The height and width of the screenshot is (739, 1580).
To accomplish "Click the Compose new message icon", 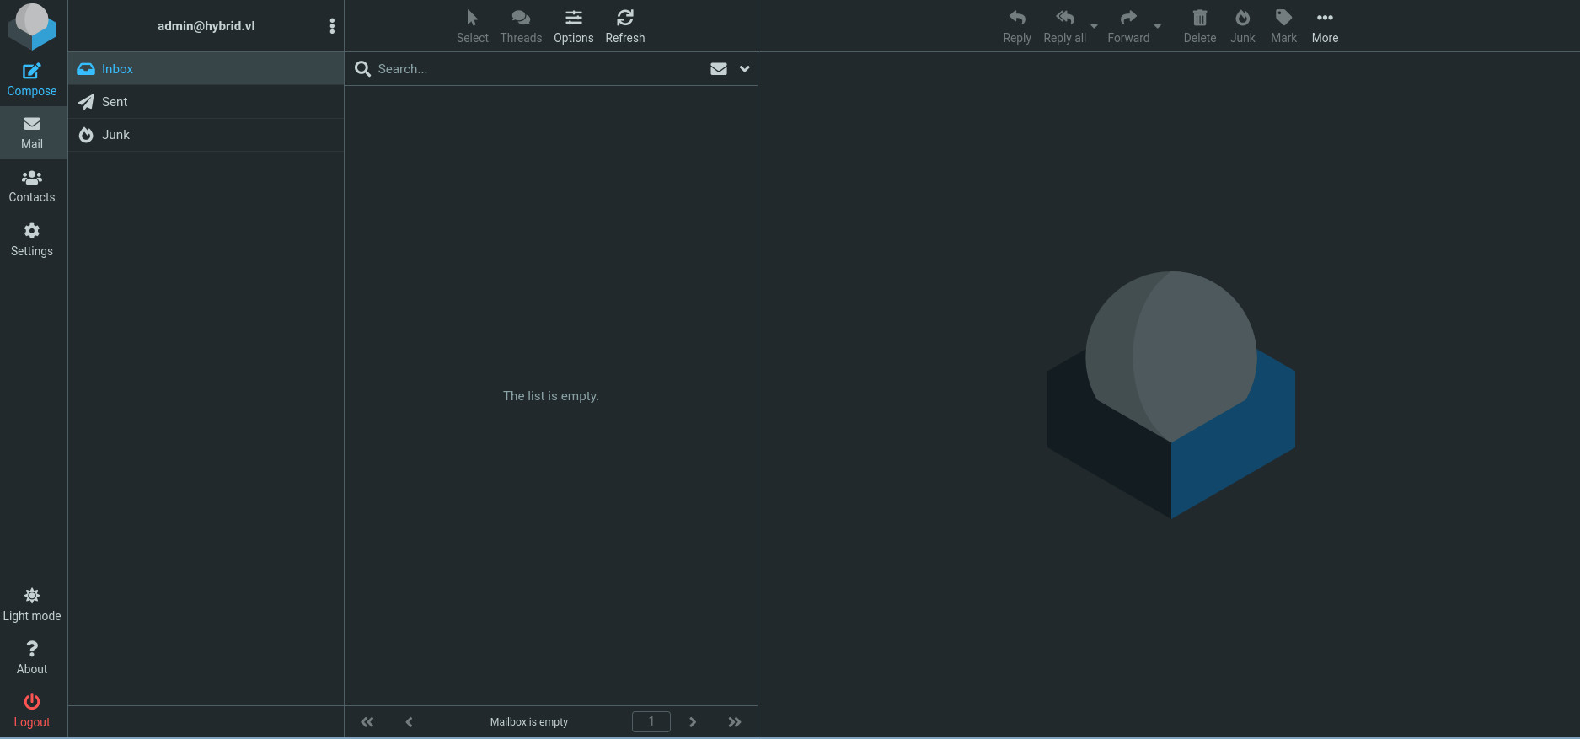I will (x=32, y=79).
